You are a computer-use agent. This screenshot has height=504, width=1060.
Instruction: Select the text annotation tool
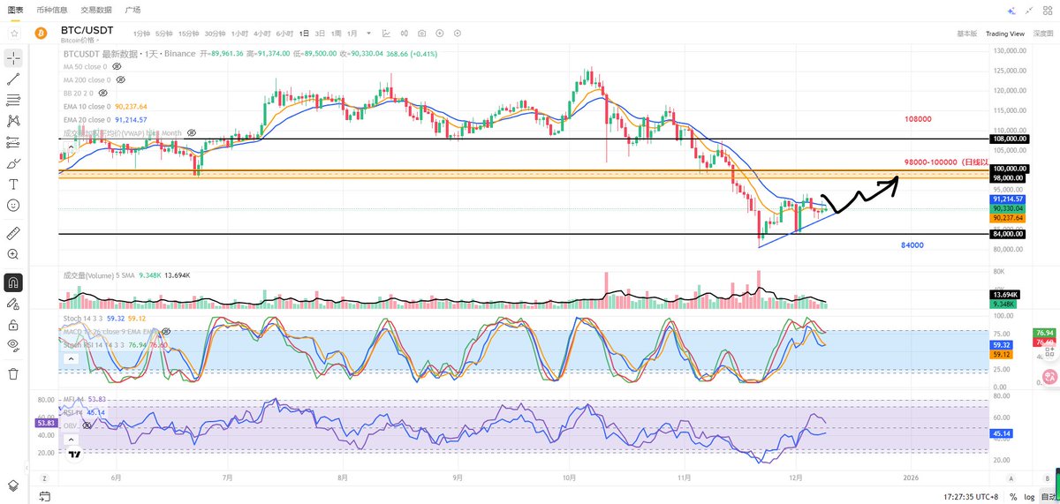(13, 184)
